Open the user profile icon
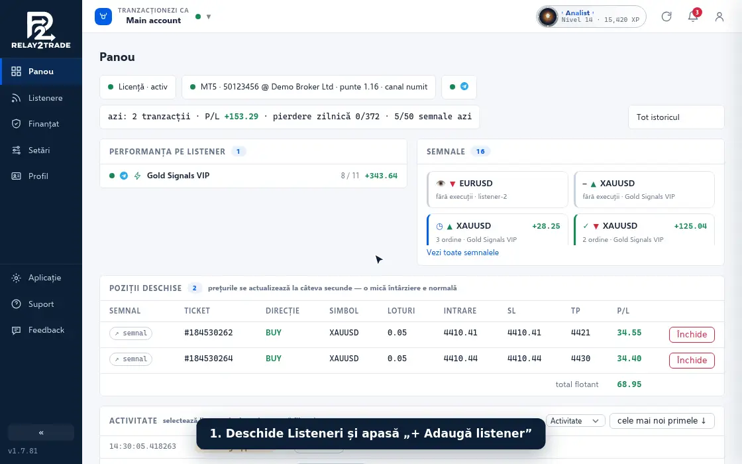The width and height of the screenshot is (742, 464). coord(719,17)
